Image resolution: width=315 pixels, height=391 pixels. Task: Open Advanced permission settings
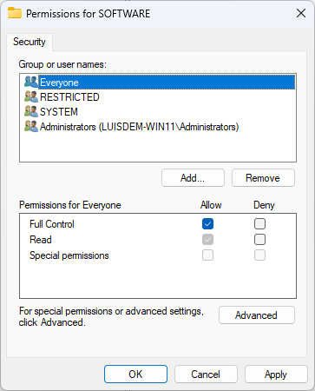[257, 315]
